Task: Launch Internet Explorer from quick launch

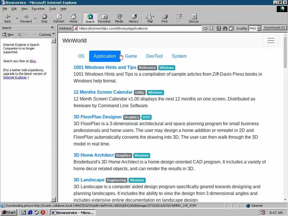Action: pyautogui.click(x=30, y=213)
